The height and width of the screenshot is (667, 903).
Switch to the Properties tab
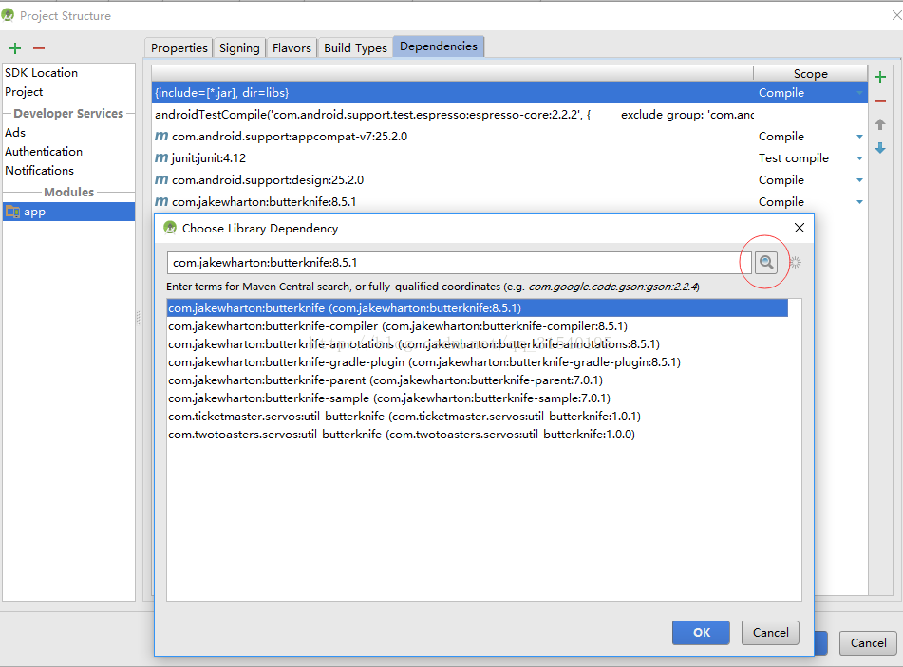[x=179, y=47]
